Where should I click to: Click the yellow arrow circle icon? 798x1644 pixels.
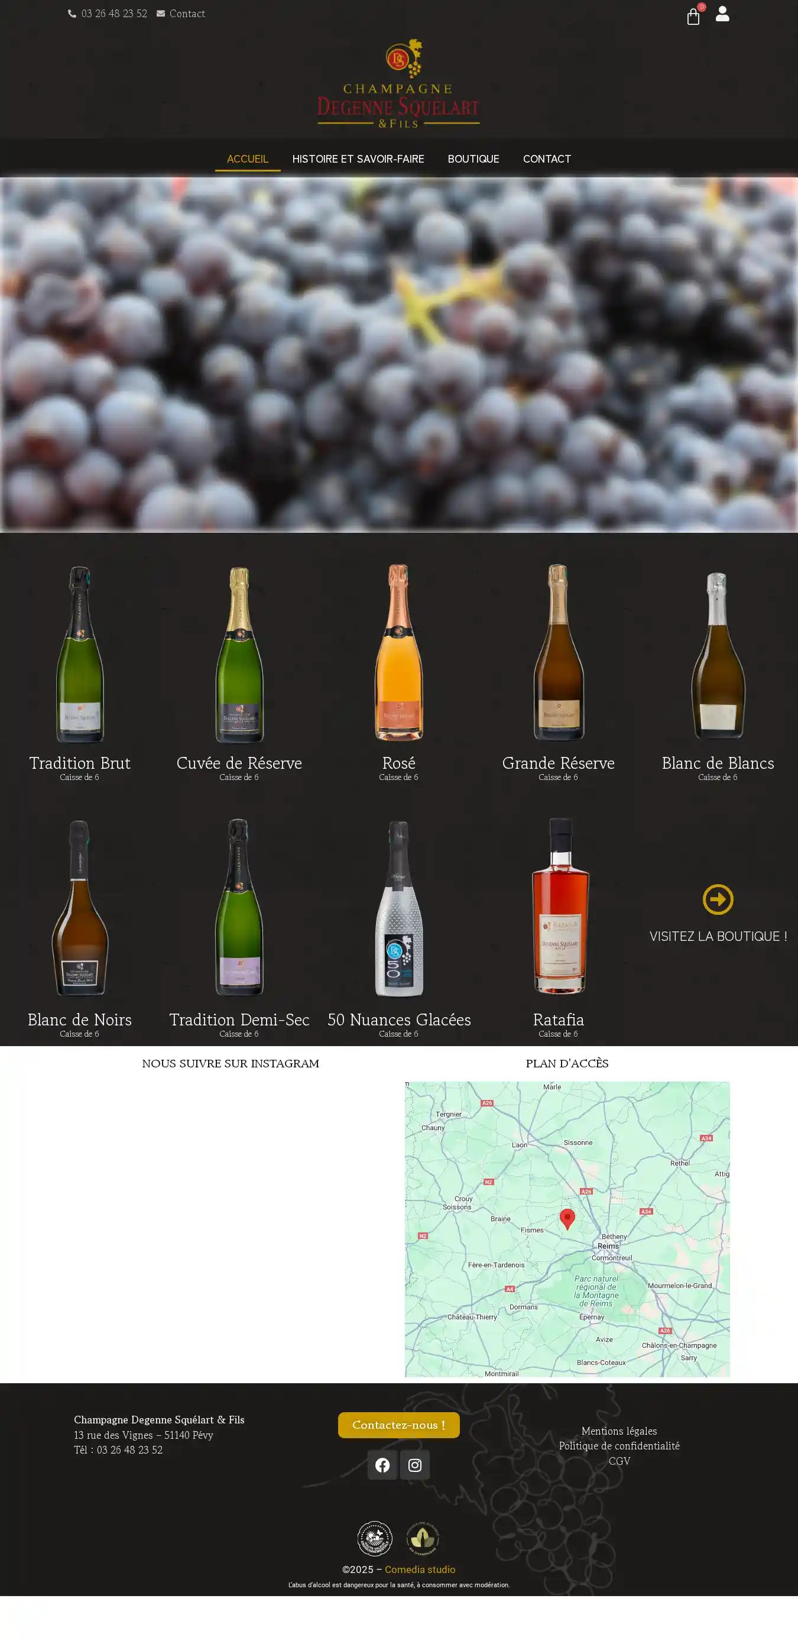[718, 899]
